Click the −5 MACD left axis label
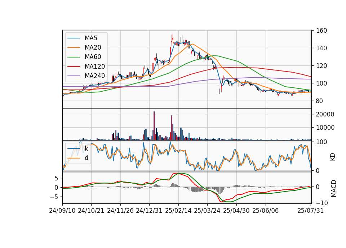 [54, 197]
